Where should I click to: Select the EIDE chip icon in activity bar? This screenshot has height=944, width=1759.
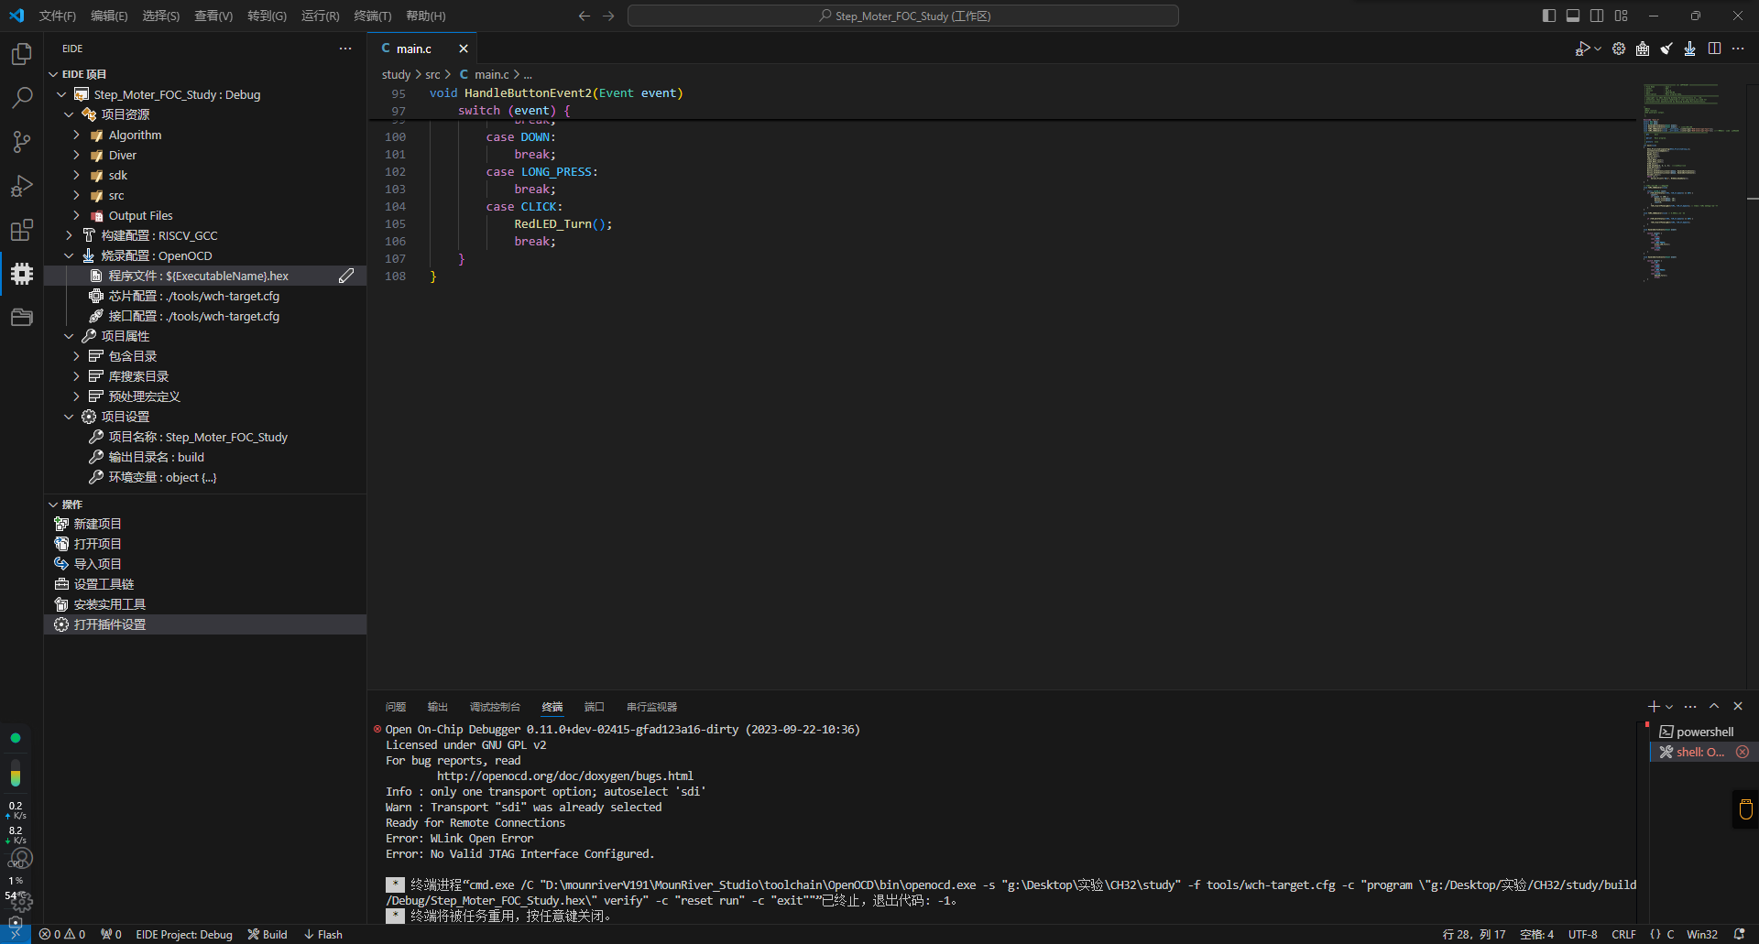click(x=22, y=274)
